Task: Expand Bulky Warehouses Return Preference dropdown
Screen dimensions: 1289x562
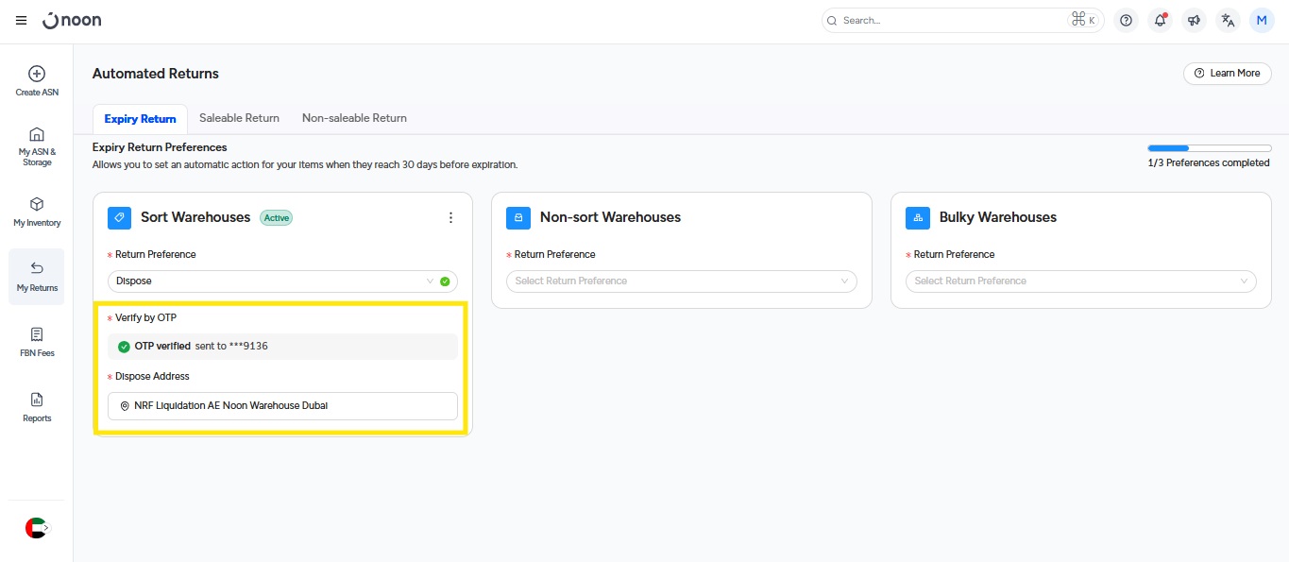Action: tap(1080, 281)
